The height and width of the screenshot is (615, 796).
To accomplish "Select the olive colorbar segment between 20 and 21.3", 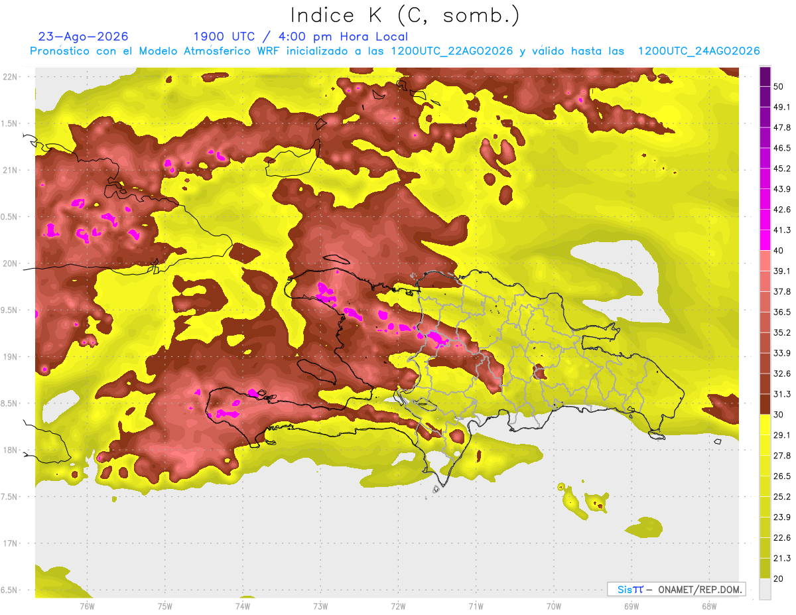I will tap(765, 568).
